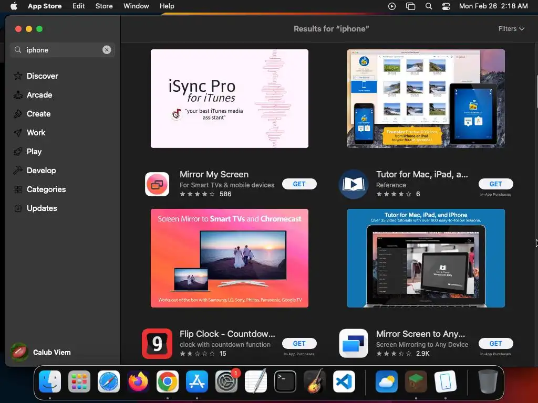Get the Flip Clock Countdown app
The image size is (538, 403).
(x=299, y=343)
